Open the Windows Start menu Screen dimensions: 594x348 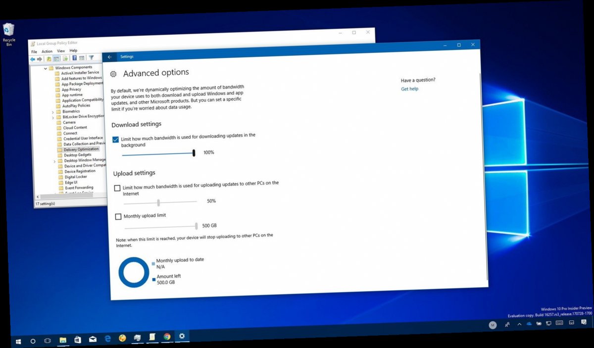(18, 341)
